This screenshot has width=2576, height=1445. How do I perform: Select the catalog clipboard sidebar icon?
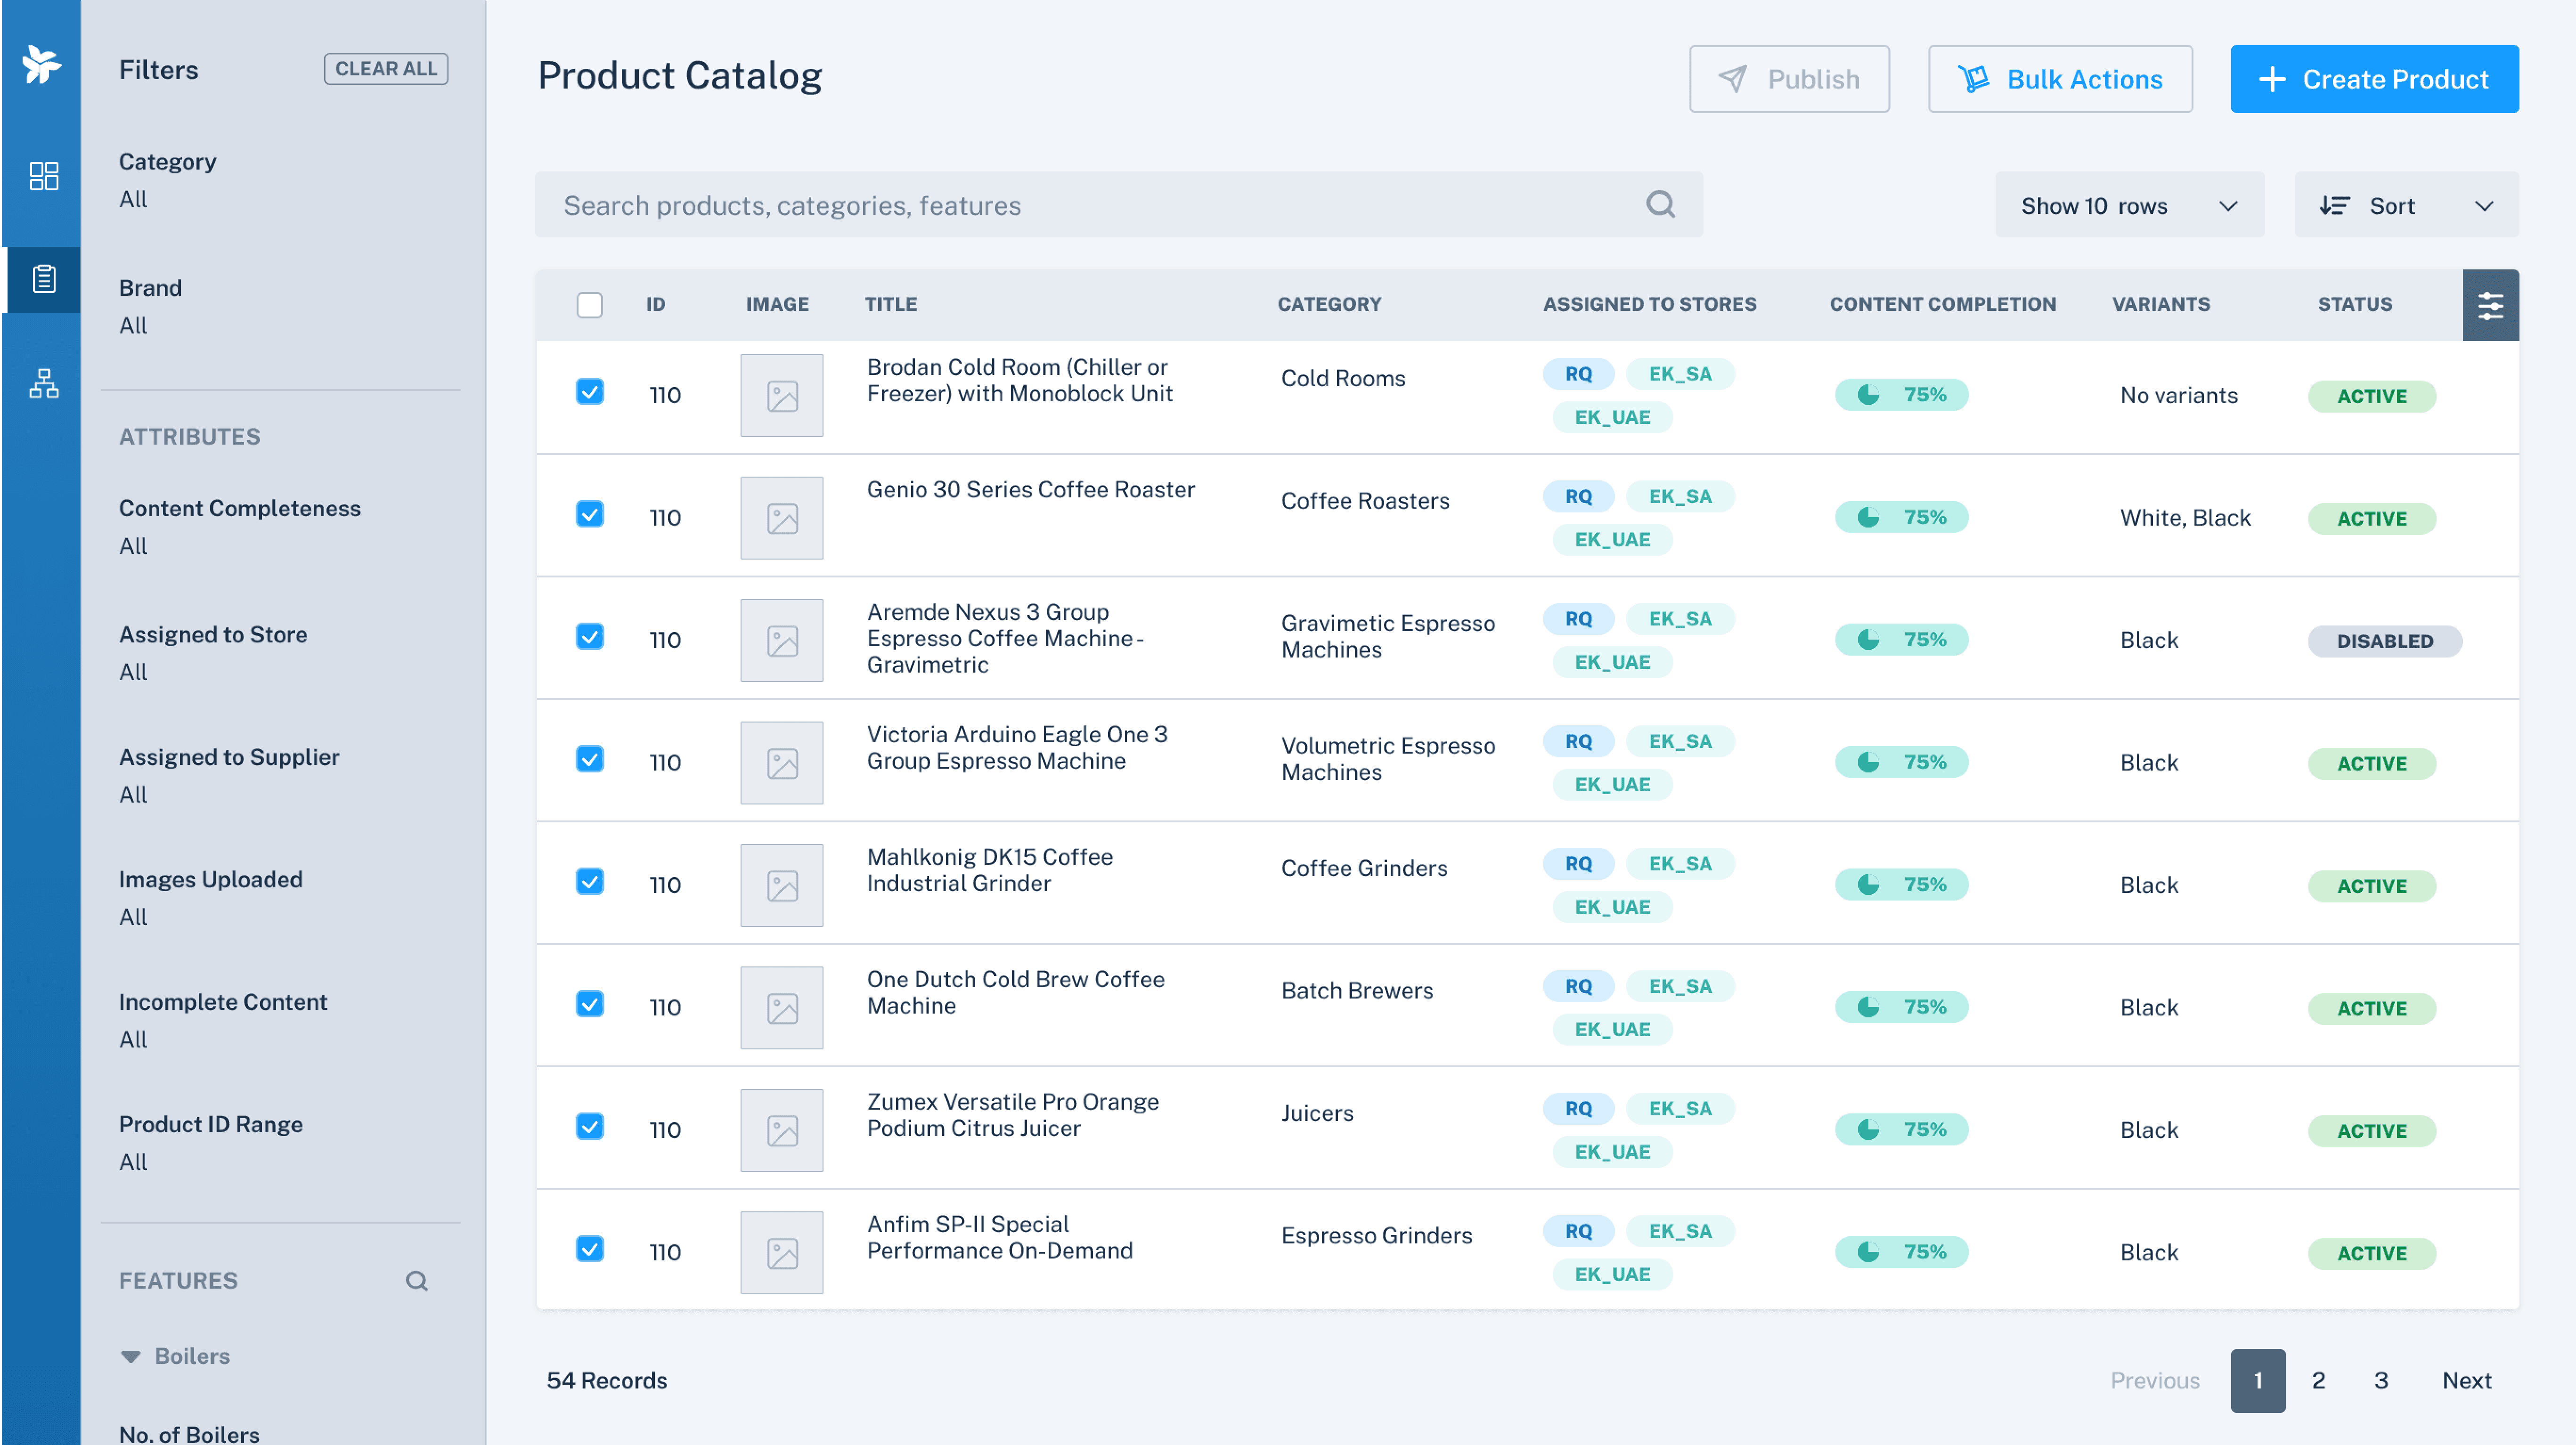[x=43, y=279]
